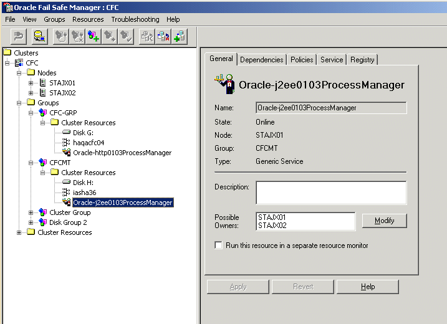
Task: Click the colored group toolbar icon with green plus
Action: [x=94, y=37]
